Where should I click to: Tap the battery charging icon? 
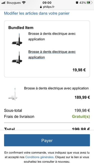coord(89,3)
